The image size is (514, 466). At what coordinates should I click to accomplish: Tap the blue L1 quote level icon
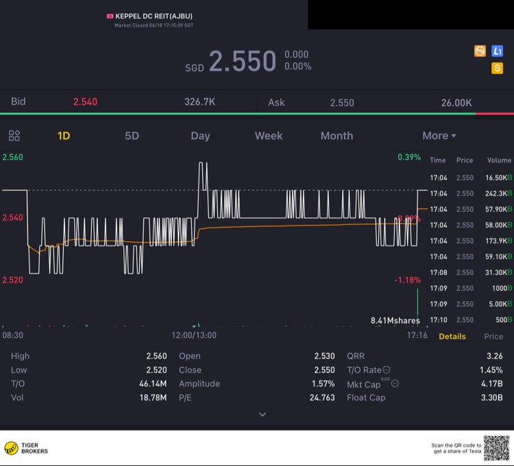pos(498,51)
